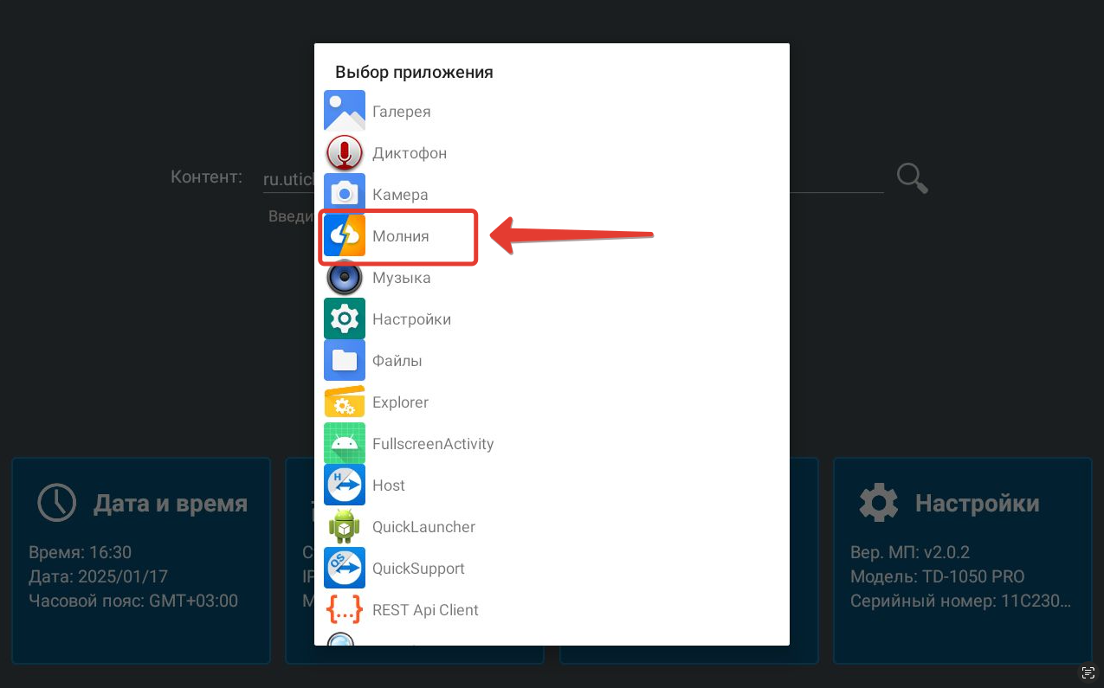Choose the Диктофон microphone icon
The height and width of the screenshot is (688, 1104).
tap(345, 152)
